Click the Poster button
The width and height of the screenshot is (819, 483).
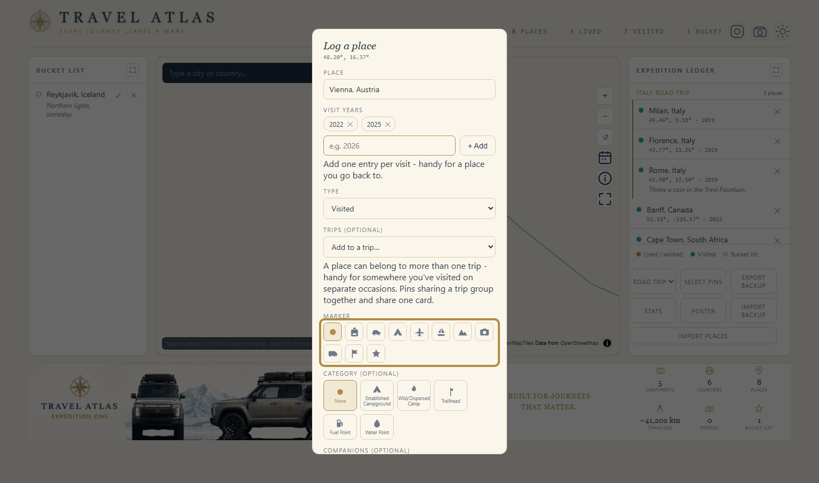click(703, 311)
